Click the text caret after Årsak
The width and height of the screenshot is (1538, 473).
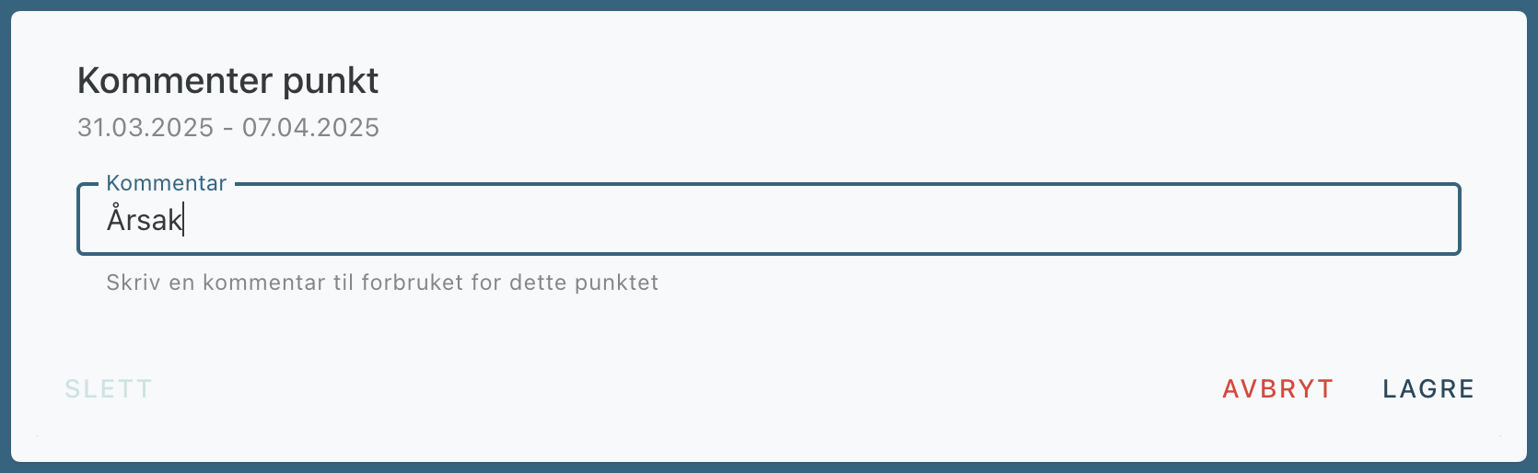pyautogui.click(x=184, y=220)
